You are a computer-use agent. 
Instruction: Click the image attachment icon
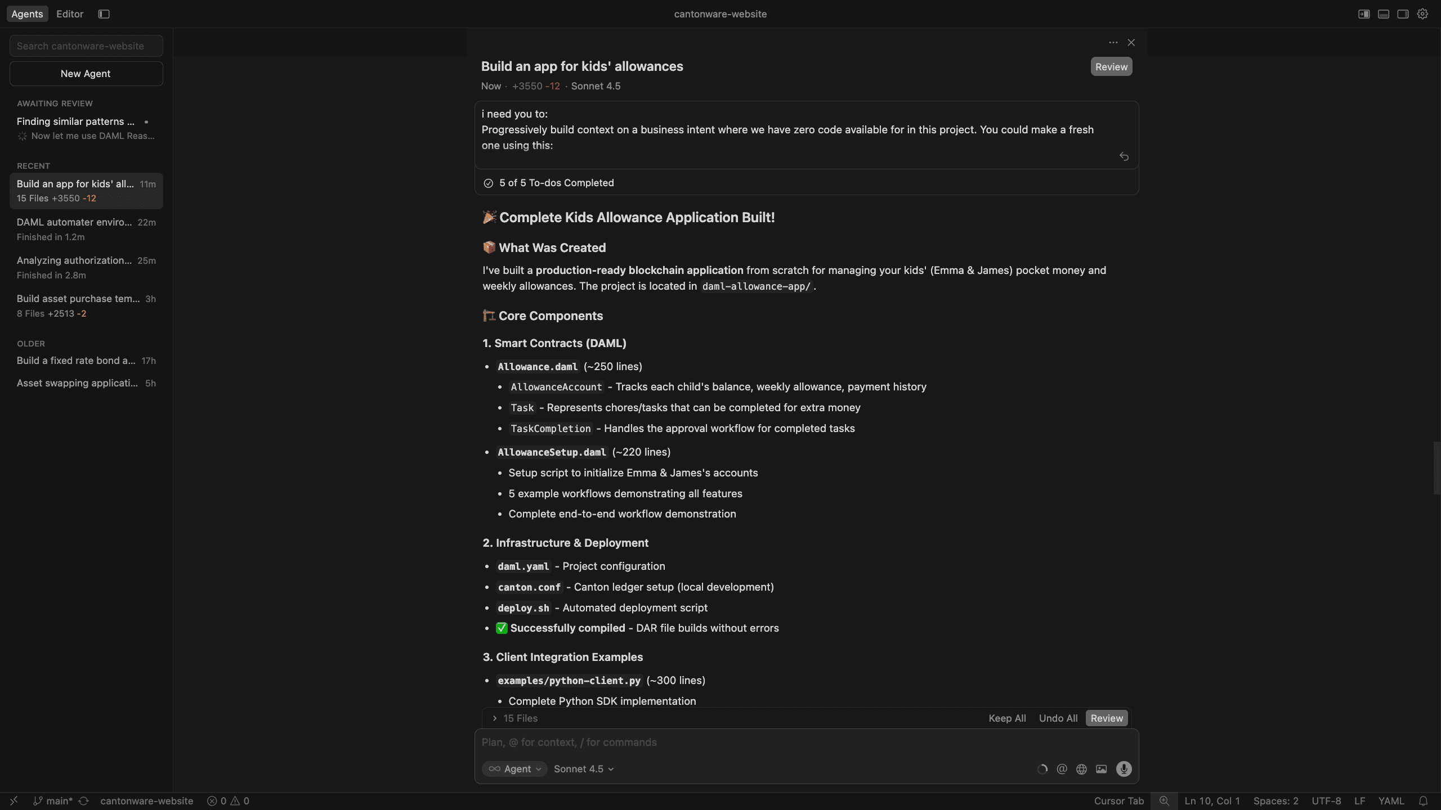point(1101,769)
